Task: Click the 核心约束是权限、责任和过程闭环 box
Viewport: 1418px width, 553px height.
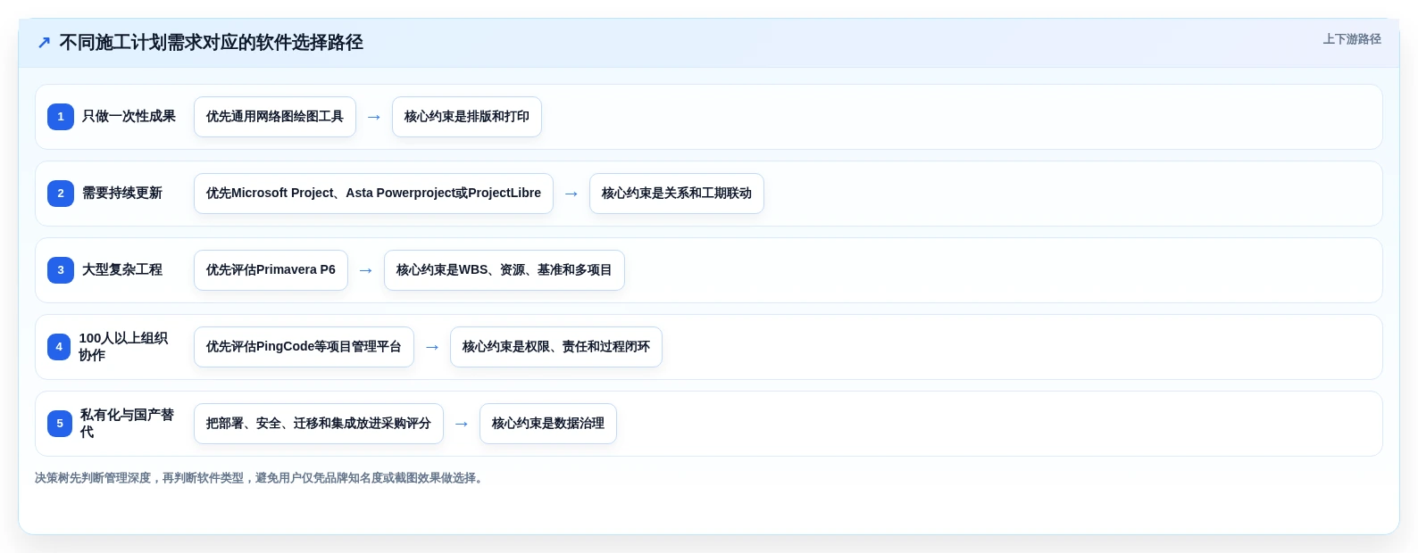Action: (x=556, y=347)
